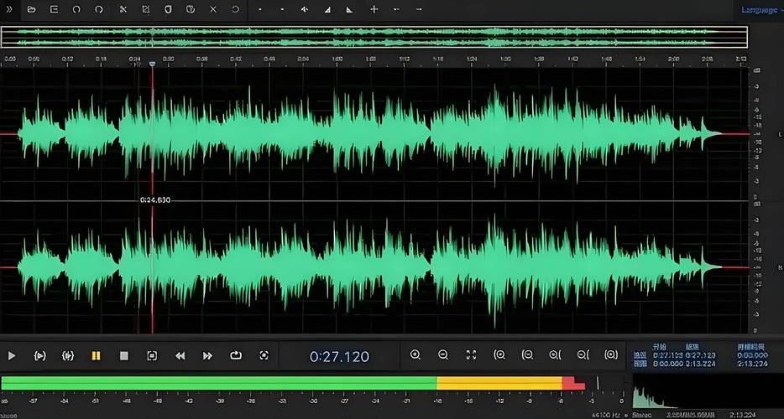Viewport: 784px width, 419px height.
Task: Click the crop selection icon in toolbar
Action: [x=145, y=9]
